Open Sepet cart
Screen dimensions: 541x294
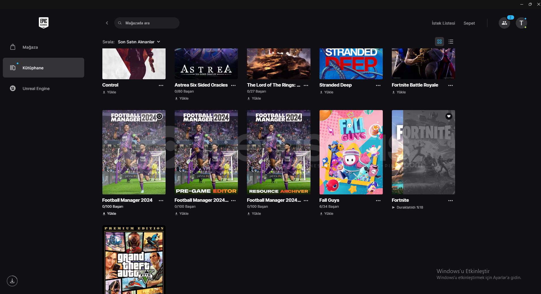click(469, 23)
